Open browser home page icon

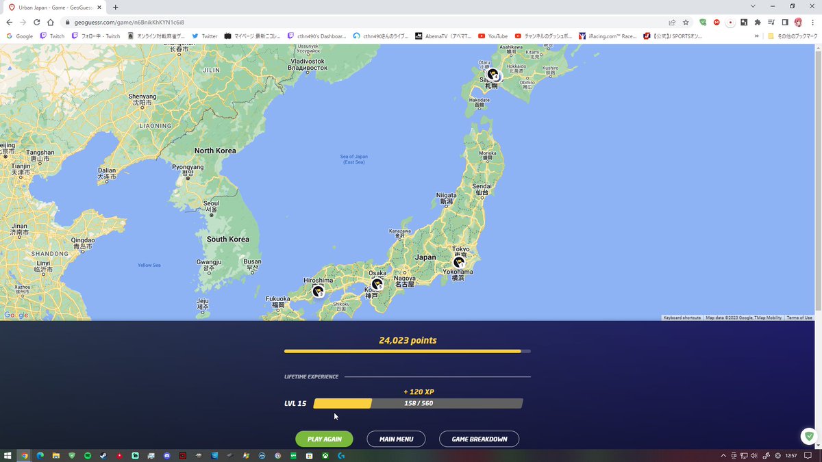[x=50, y=22]
